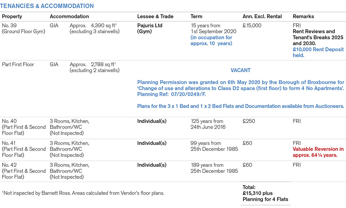
Task: Click the Barnett Ross footnote text
Action: coord(83,193)
